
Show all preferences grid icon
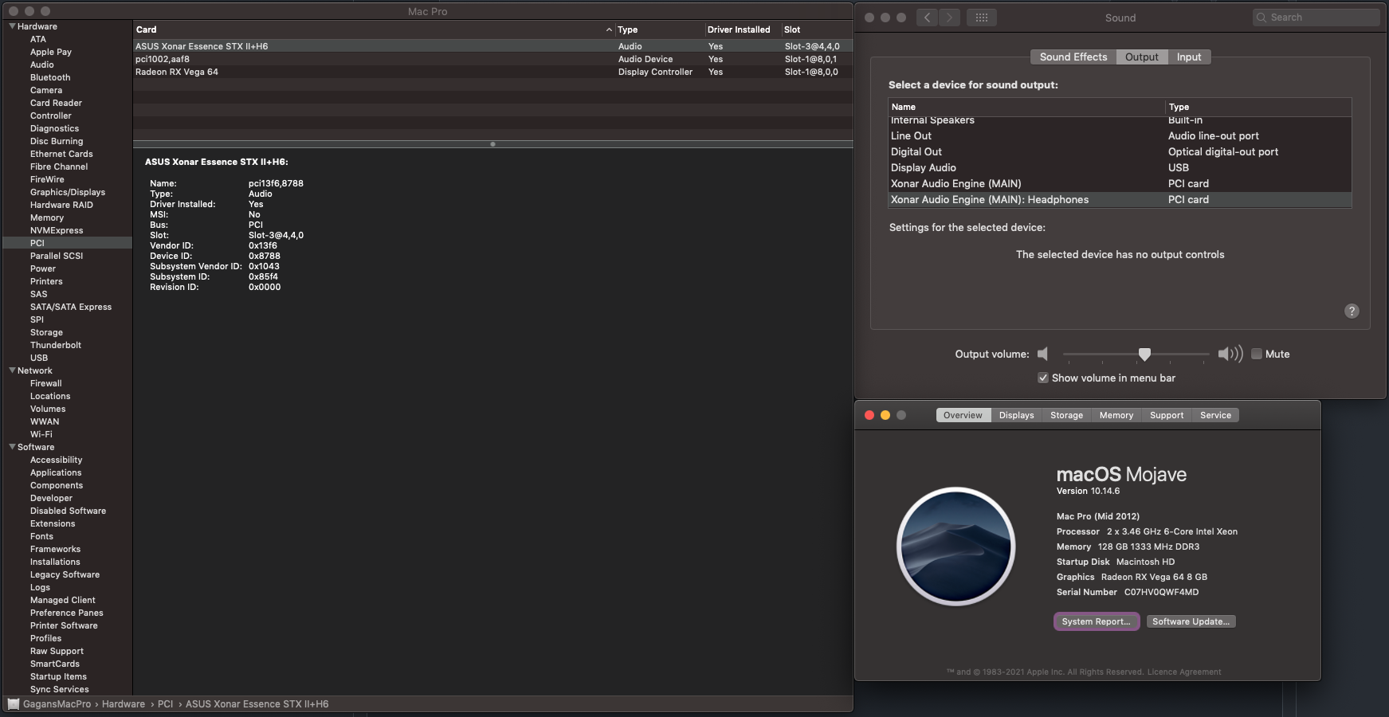(982, 18)
